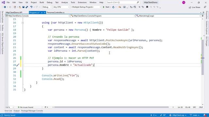
Task: Open Solution Explorer side tab
Action: tap(207, 28)
